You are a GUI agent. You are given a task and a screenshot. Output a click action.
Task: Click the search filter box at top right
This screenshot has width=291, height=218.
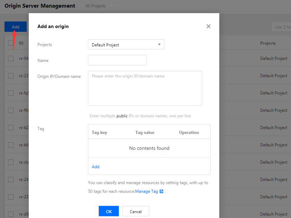click(281, 27)
